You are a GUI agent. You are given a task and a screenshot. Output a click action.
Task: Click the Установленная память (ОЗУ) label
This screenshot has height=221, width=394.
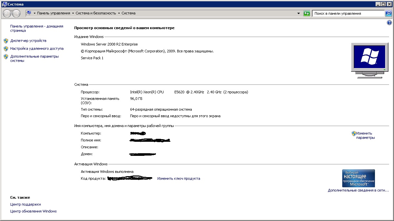(x=100, y=101)
